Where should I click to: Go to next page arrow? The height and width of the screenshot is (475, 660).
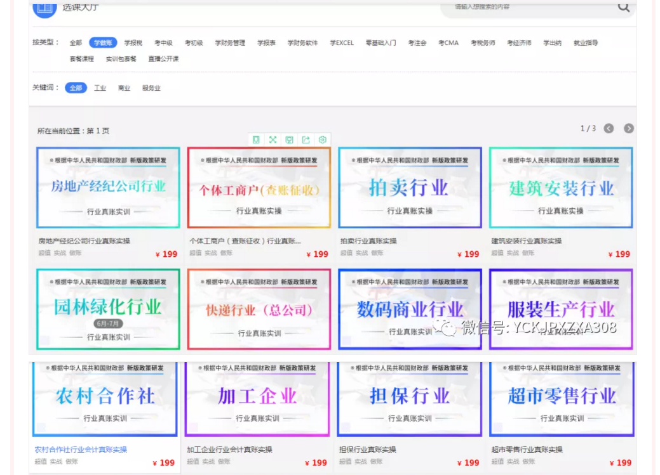pos(628,129)
